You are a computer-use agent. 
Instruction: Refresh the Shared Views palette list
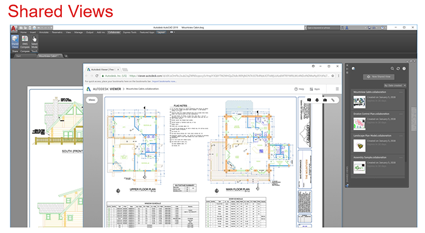[x=398, y=69]
